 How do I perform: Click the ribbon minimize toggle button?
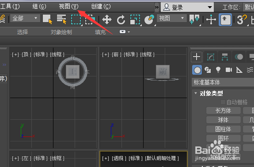[x=122, y=31]
